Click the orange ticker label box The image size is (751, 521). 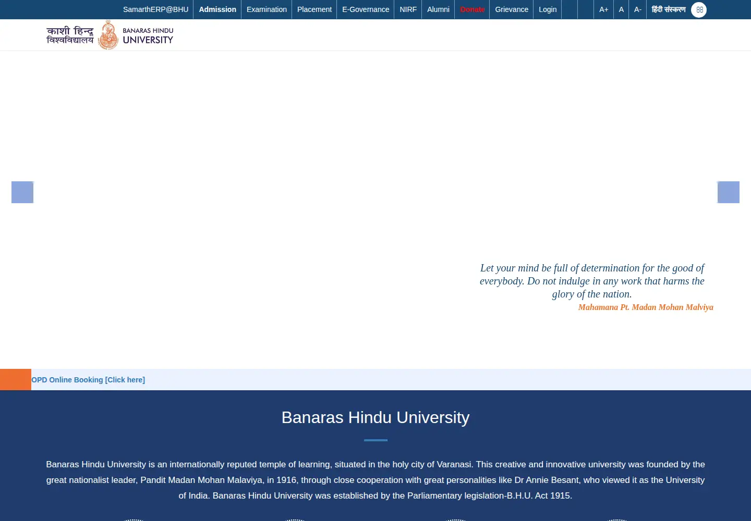(16, 380)
